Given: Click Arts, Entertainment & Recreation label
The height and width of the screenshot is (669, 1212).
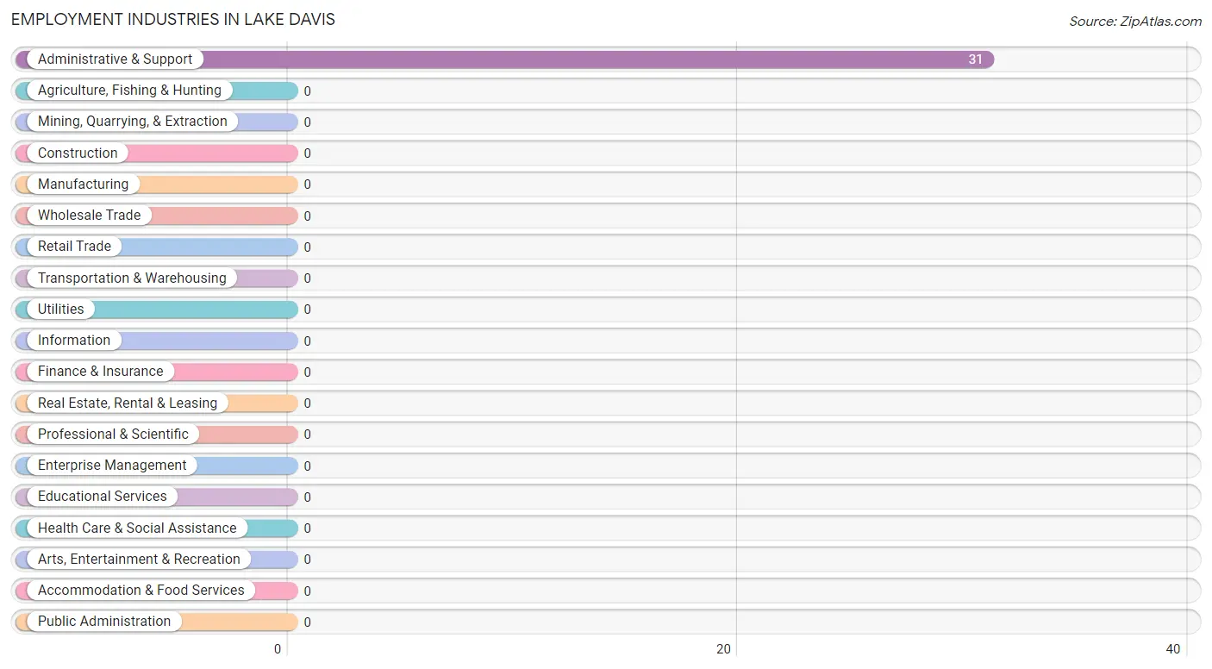Looking at the screenshot, I should point(139,560).
